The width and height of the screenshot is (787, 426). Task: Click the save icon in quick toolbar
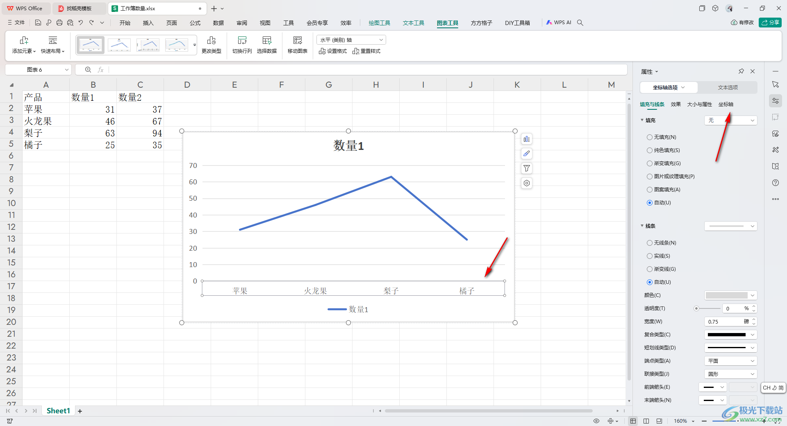(38, 23)
